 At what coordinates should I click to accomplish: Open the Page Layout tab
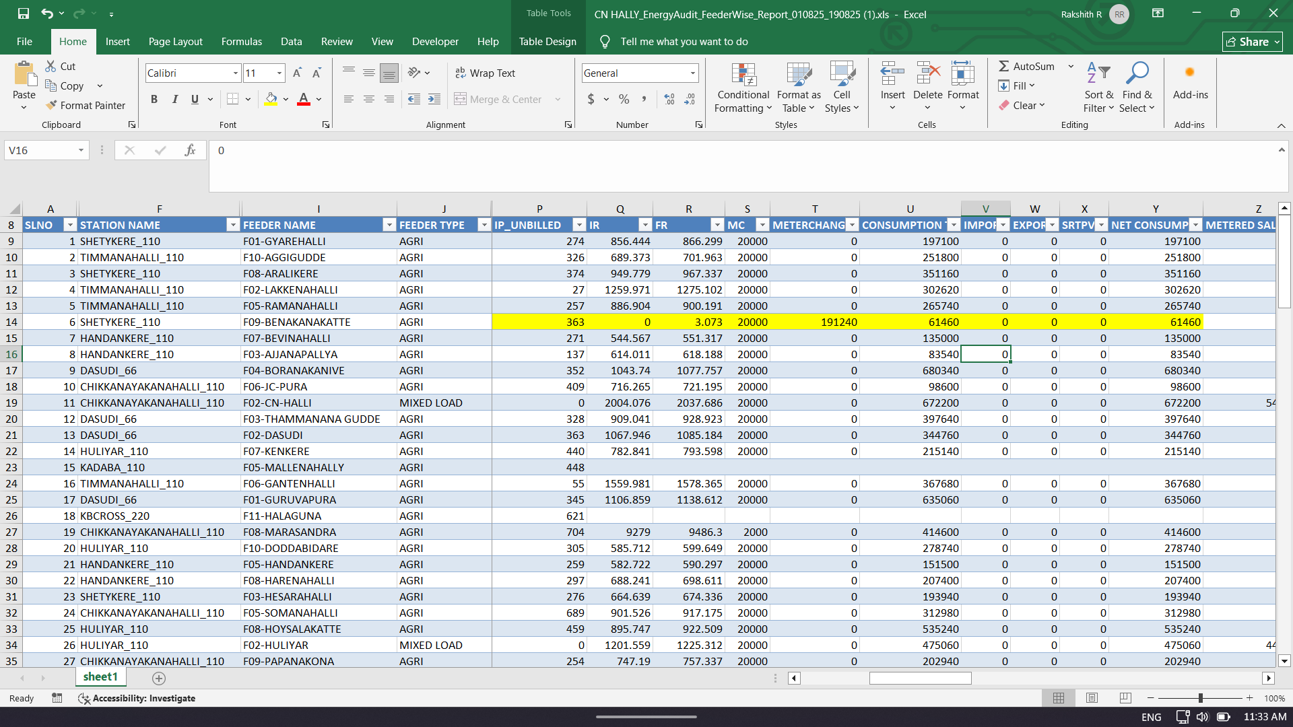(x=175, y=41)
